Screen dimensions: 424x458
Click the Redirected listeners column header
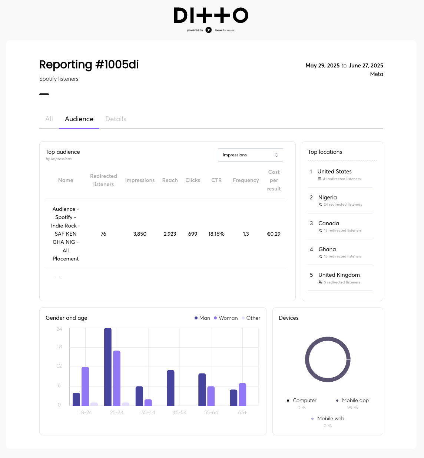tap(103, 180)
